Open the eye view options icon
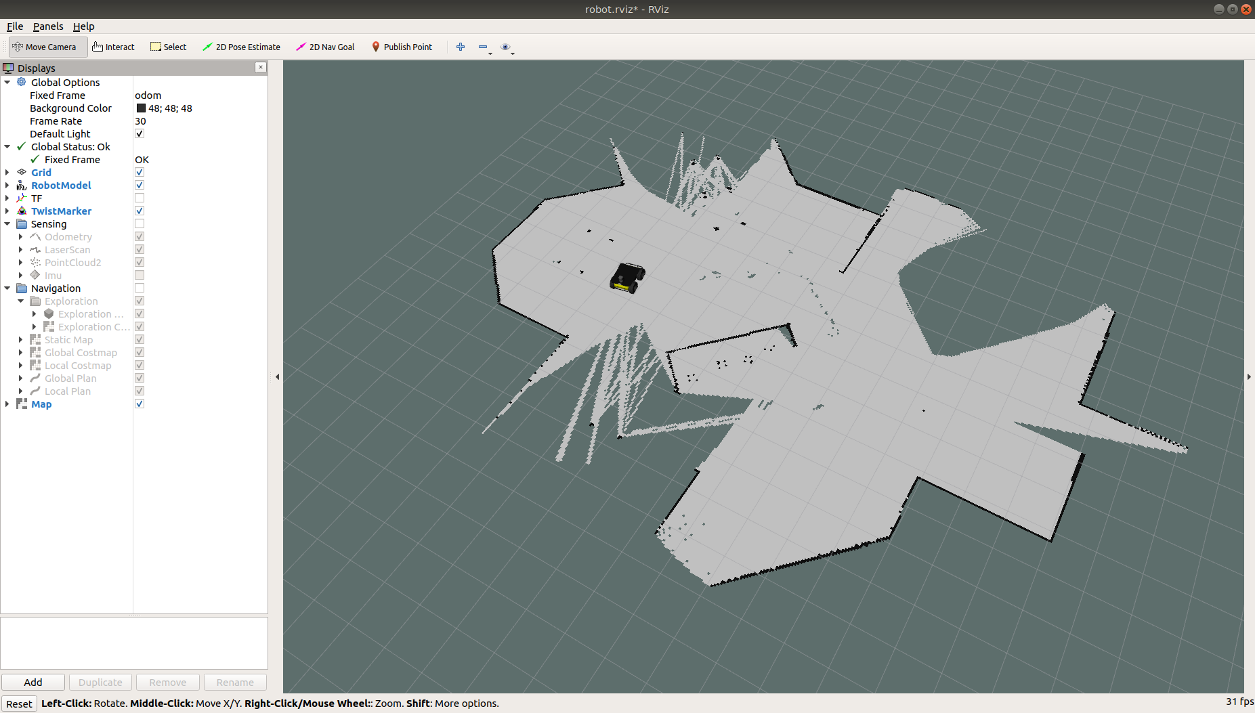The width and height of the screenshot is (1255, 713). (505, 47)
